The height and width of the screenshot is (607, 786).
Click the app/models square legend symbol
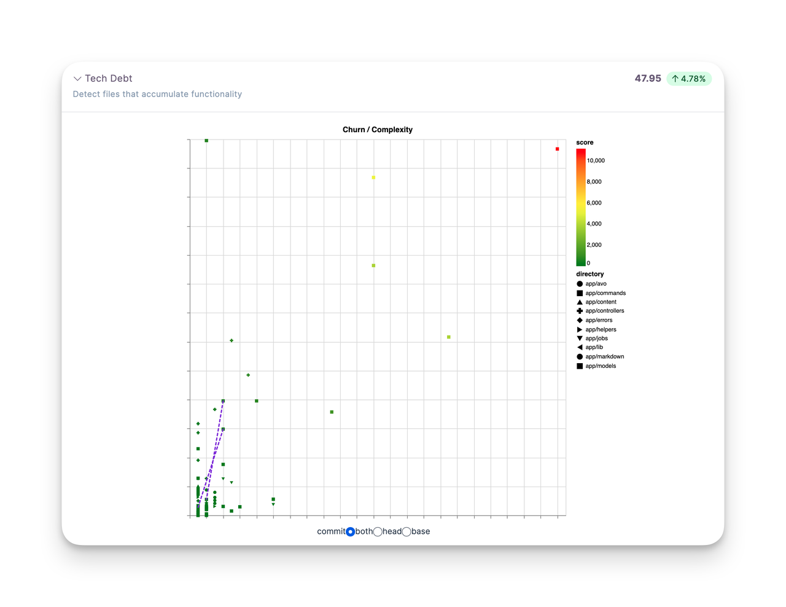click(580, 366)
